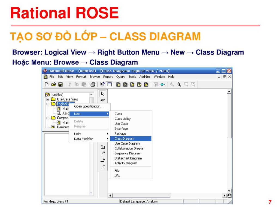279x209 pixels.
Task: Choose Use Case Diagram in the submenu
Action: pyautogui.click(x=131, y=144)
